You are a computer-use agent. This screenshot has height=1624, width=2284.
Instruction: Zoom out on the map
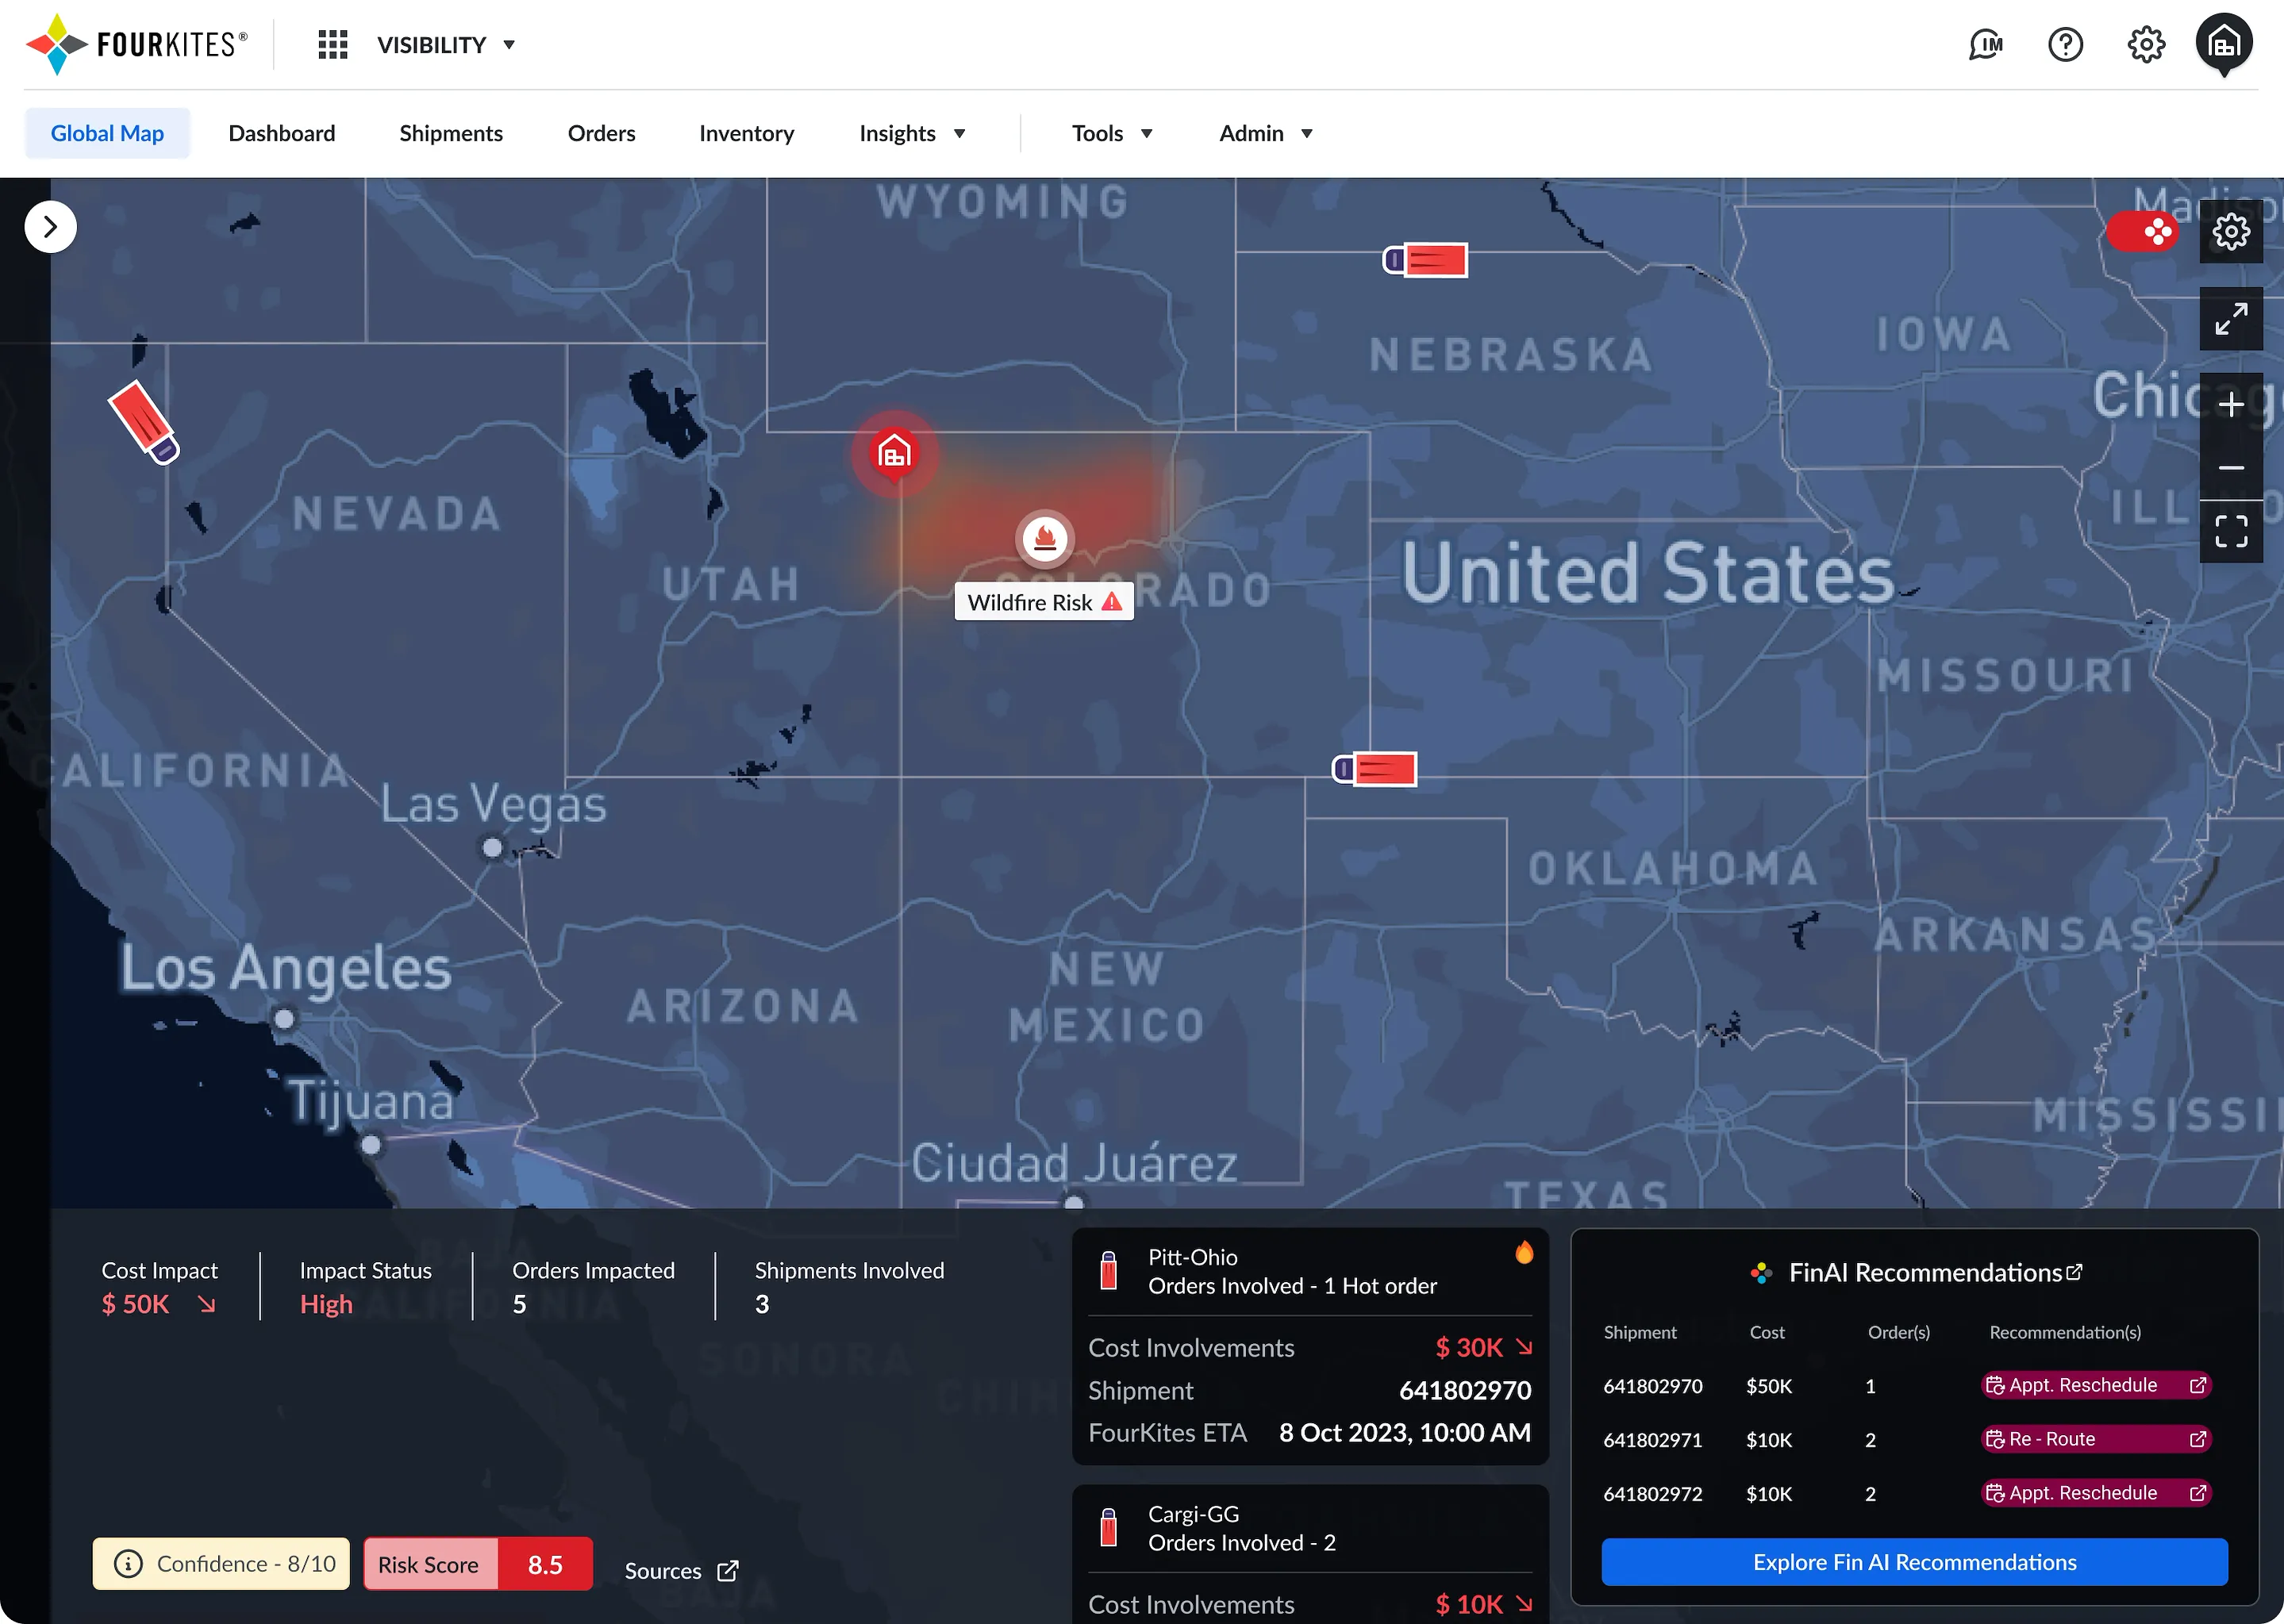tap(2231, 468)
